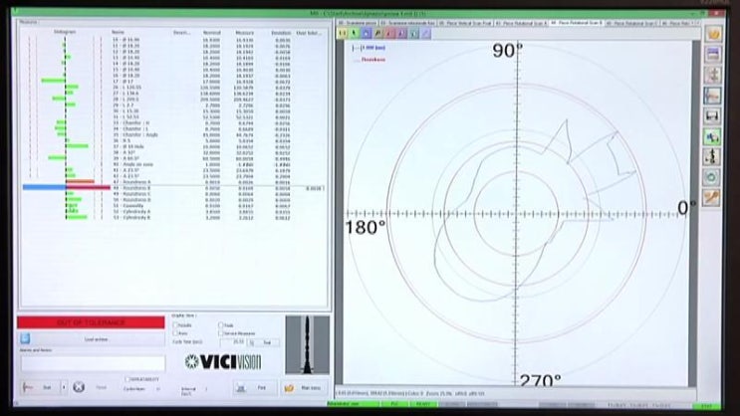This screenshot has width=740, height=416.
Task: Click the circular roundness icon in right sidebar
Action: point(713,177)
